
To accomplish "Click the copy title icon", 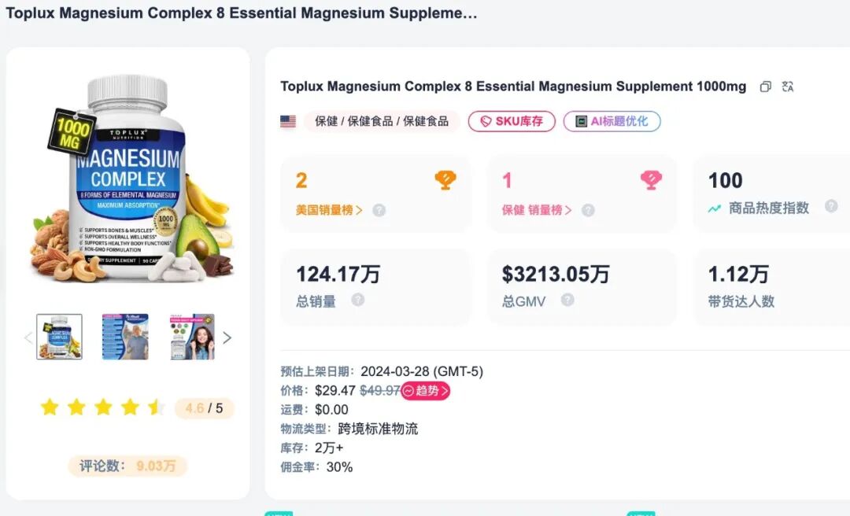I will point(765,87).
